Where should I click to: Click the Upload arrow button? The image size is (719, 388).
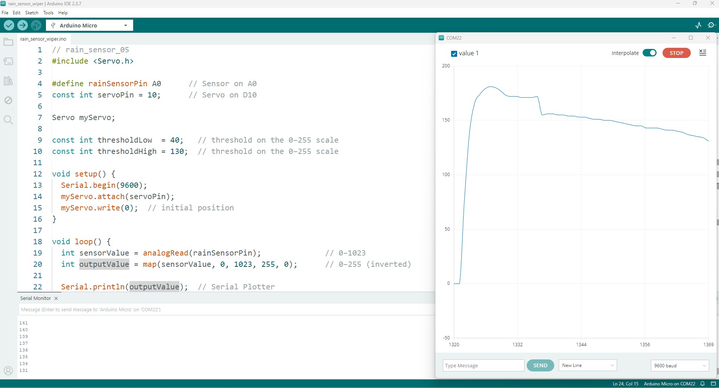(x=23, y=25)
